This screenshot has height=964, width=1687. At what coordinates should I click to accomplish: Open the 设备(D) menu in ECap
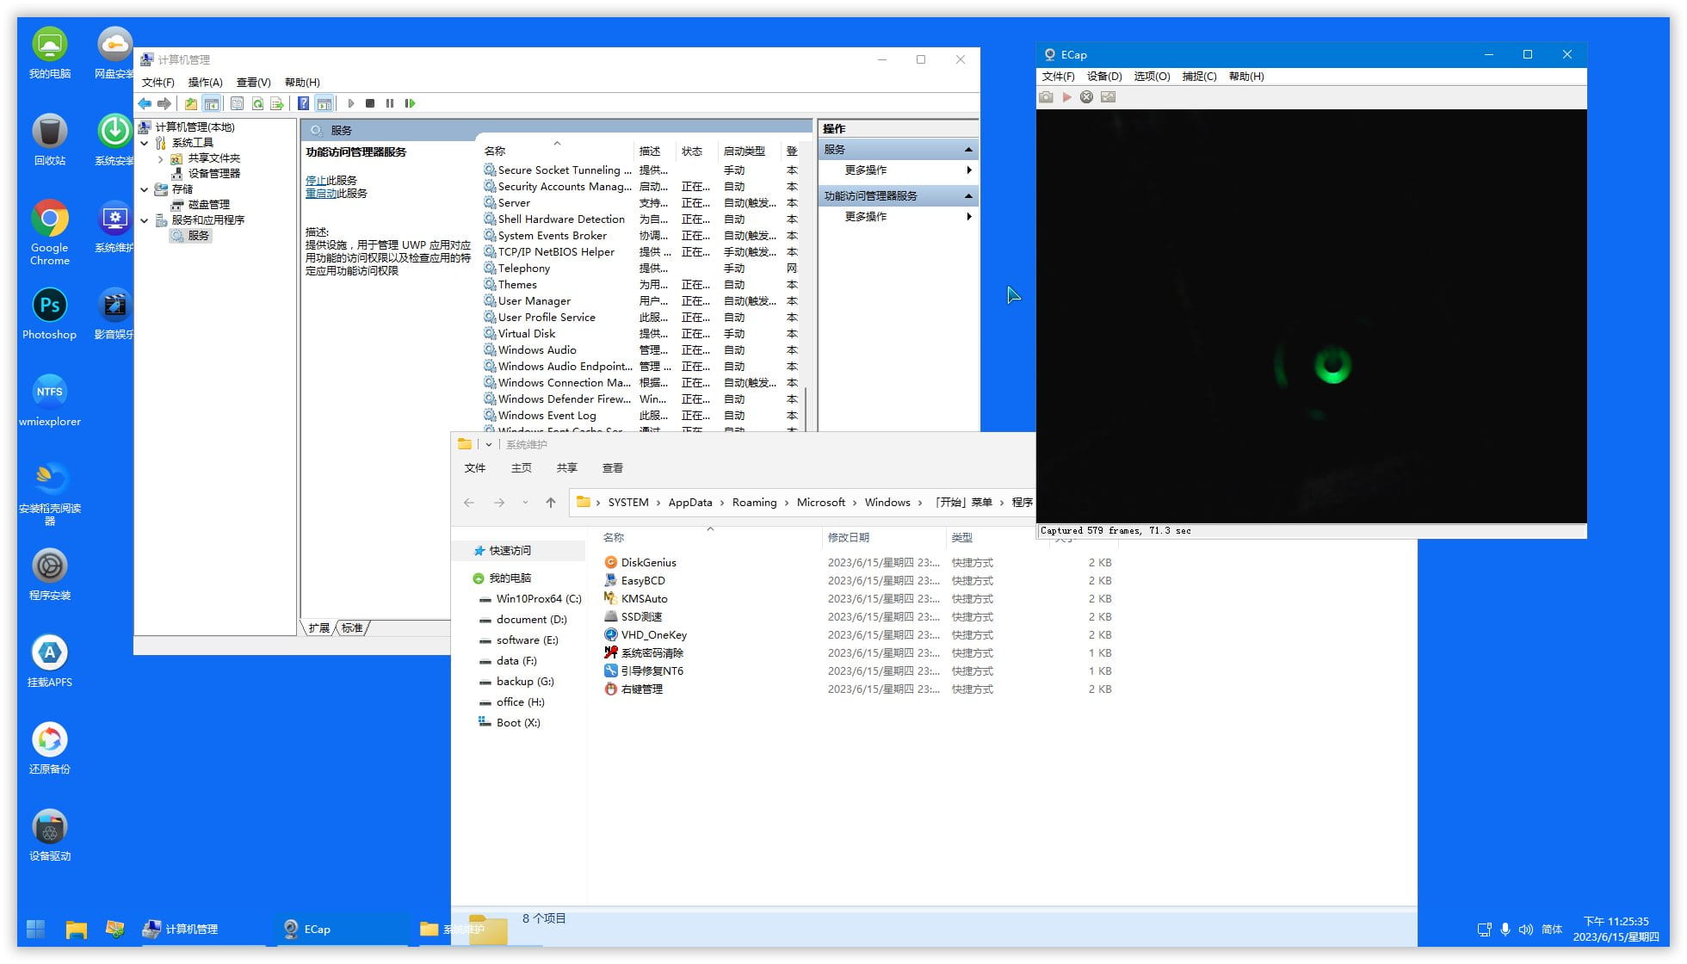coord(1104,76)
